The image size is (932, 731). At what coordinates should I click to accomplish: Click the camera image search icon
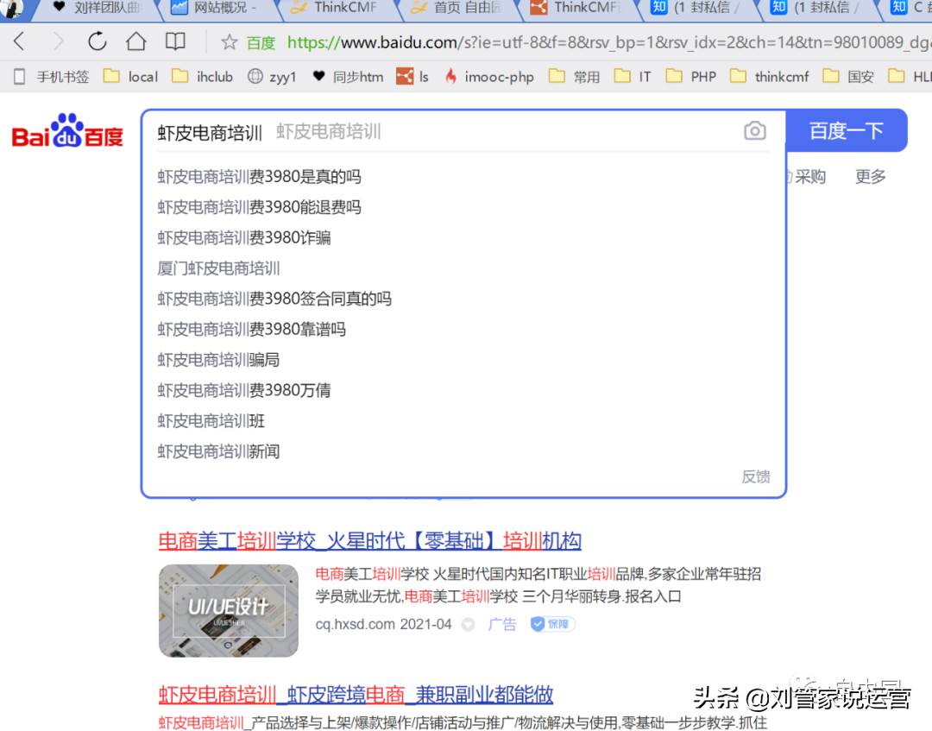(x=755, y=130)
